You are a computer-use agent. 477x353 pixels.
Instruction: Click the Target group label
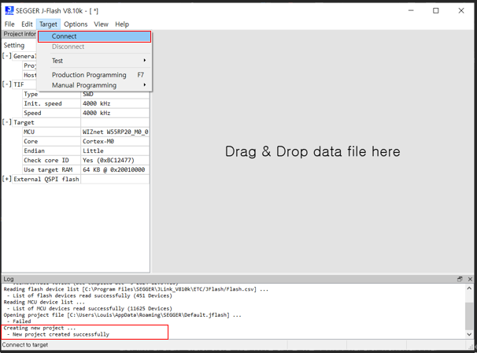[24, 122]
